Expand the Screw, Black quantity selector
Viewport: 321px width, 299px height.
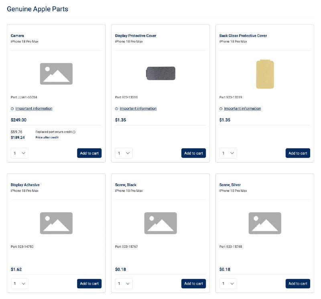124,283
